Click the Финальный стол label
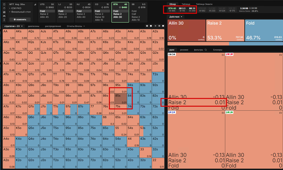 coord(21,12)
